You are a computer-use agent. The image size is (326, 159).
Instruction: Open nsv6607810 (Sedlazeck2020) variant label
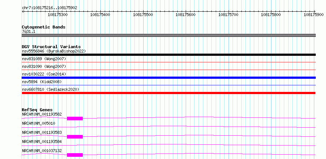pos(51,89)
